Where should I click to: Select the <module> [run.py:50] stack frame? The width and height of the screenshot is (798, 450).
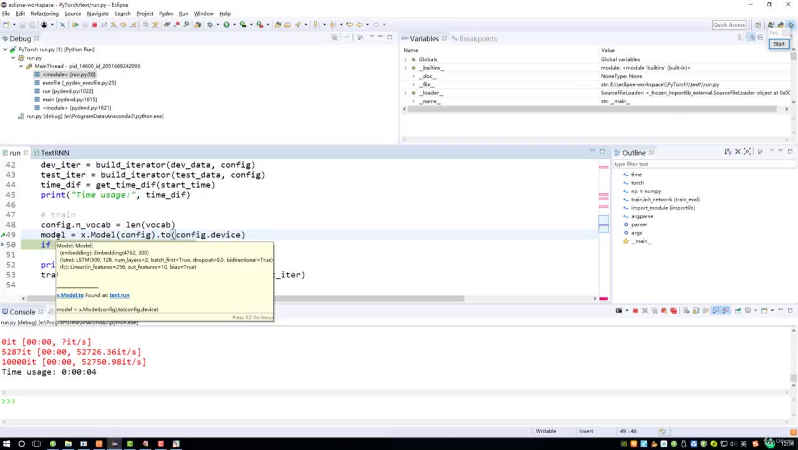[x=69, y=74]
